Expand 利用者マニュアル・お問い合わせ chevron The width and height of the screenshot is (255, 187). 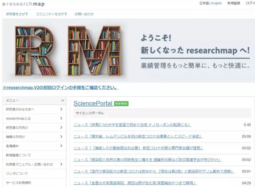[x=61, y=164]
